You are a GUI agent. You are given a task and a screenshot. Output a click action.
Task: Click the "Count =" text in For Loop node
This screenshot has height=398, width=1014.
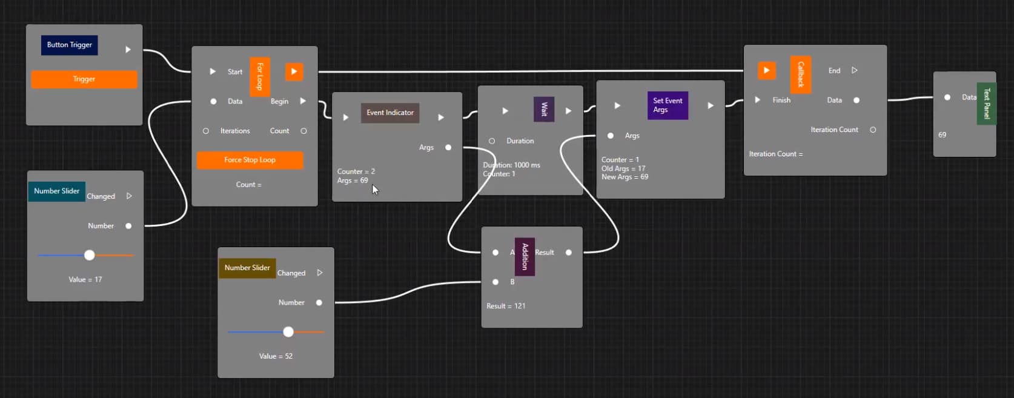(248, 185)
